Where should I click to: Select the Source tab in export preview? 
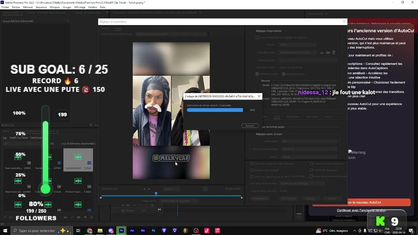pyautogui.click(x=105, y=28)
